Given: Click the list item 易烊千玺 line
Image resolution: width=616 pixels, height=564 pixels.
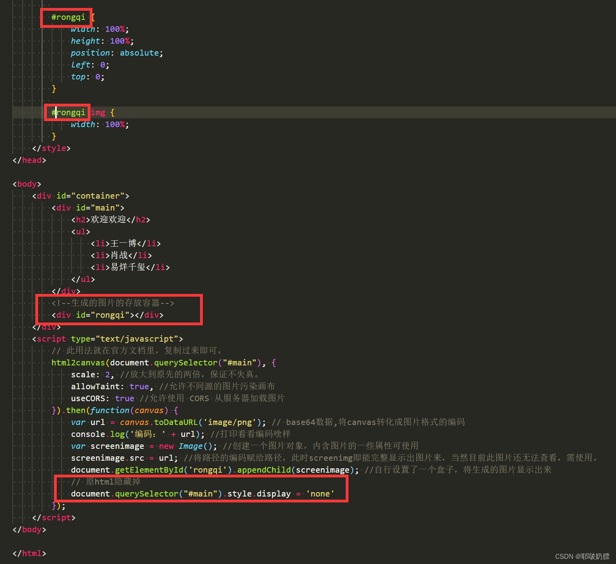Looking at the screenshot, I should click(x=130, y=267).
